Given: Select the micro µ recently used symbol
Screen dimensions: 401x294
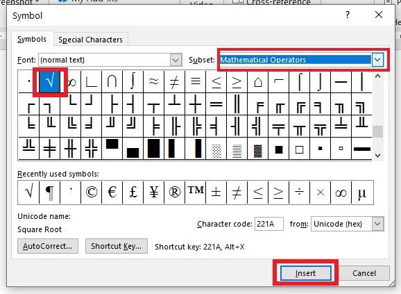Looking at the screenshot, I should click(362, 193).
